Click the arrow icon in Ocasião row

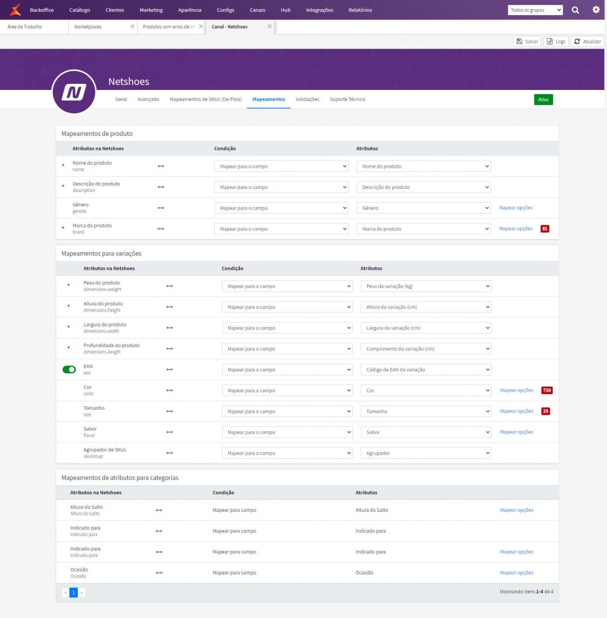159,573
